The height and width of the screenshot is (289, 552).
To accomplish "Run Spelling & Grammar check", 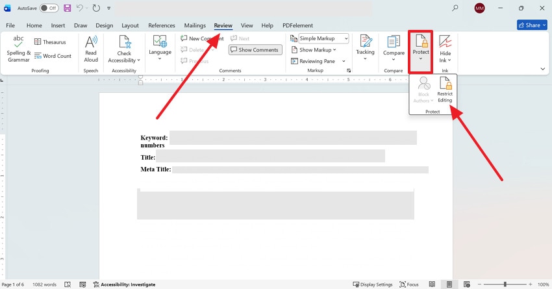I will (x=18, y=49).
